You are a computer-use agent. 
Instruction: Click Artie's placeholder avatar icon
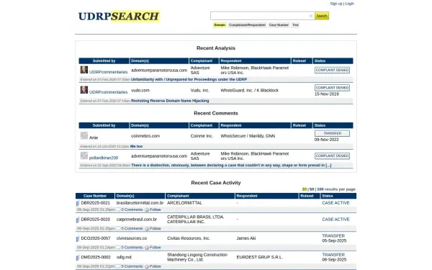84,135
